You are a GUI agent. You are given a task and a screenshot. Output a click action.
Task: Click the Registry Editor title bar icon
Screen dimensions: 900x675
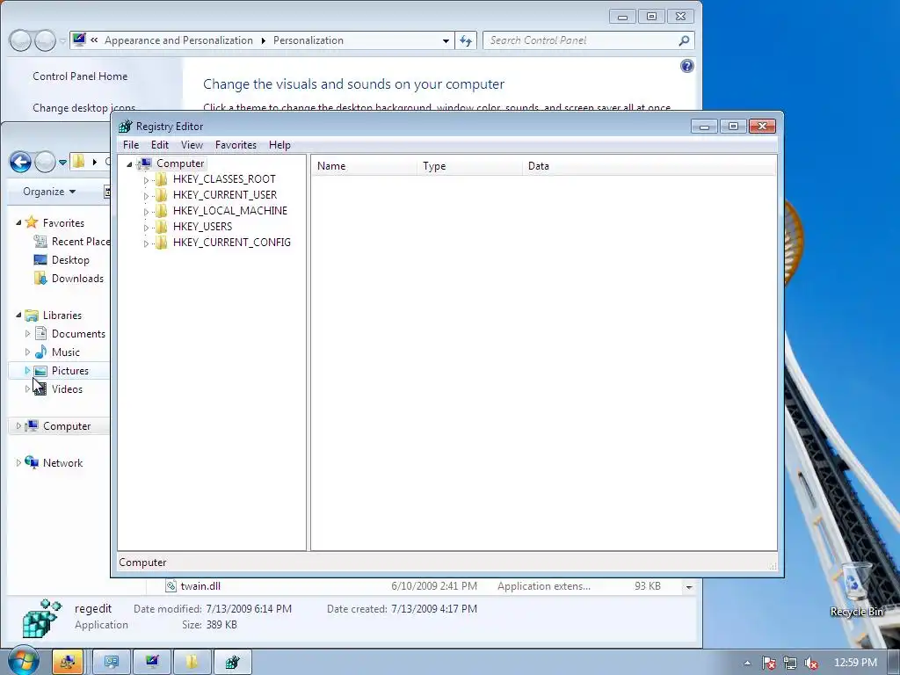coord(125,127)
